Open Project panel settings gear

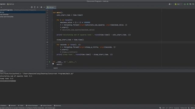(x=41, y=7)
